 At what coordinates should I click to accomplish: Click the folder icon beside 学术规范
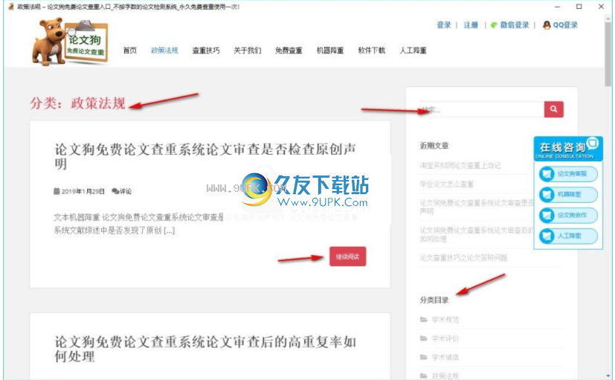pos(424,320)
